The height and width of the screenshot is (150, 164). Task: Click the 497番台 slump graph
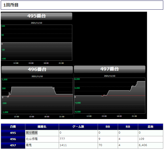110,96
